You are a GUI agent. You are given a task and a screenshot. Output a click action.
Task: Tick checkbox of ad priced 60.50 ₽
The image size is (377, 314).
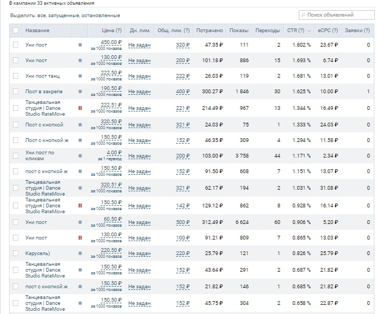click(x=16, y=222)
